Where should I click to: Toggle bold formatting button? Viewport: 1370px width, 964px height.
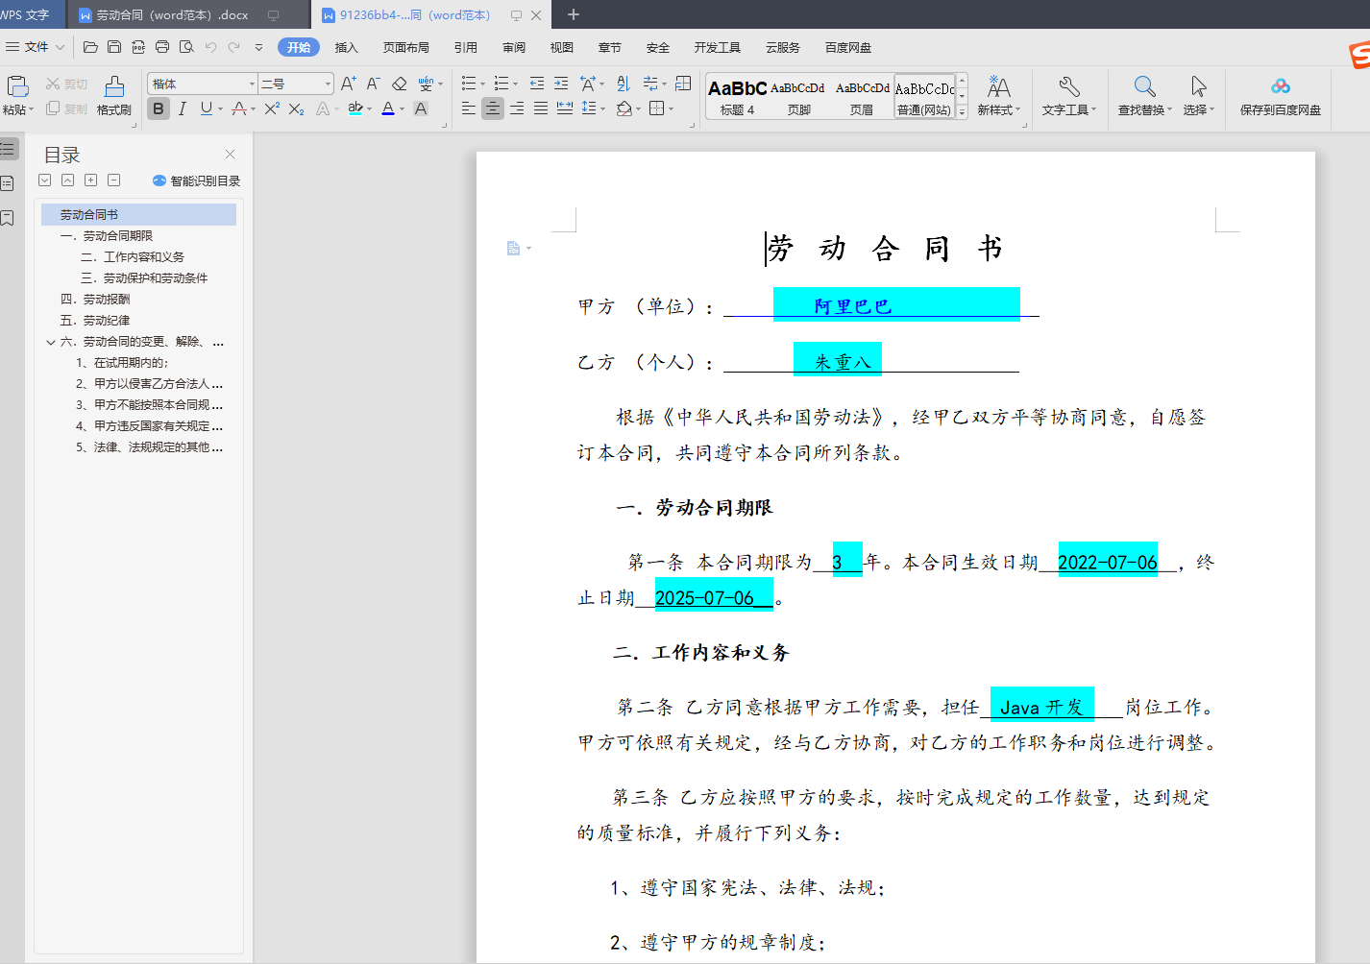159,108
